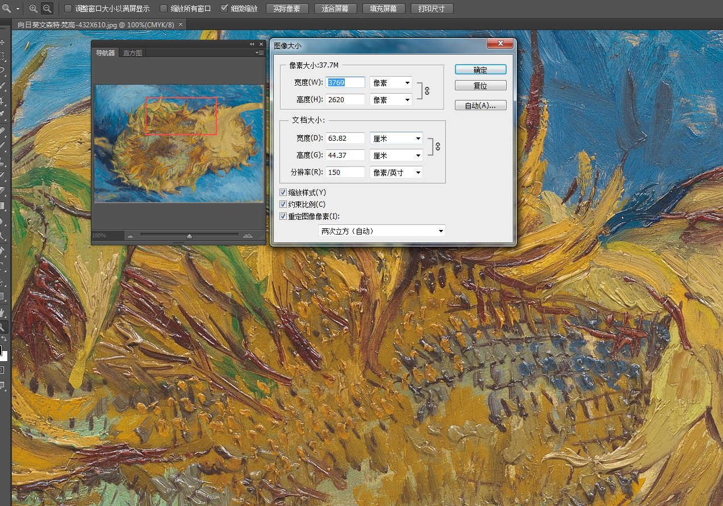723x506 pixels.
Task: Select the Brush tool
Action: 3,146
